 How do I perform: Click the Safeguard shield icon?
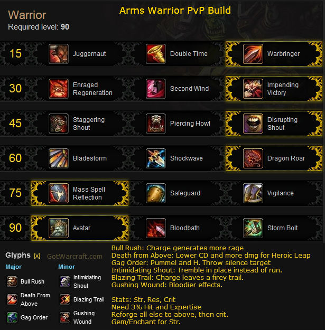click(156, 193)
